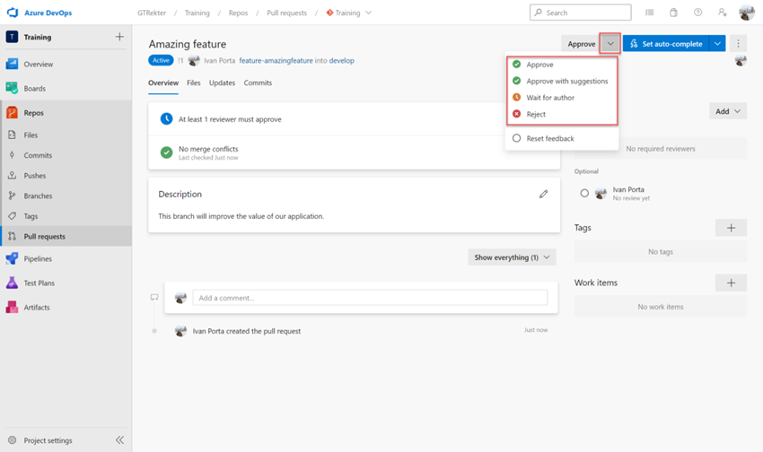
Task: Open the work items list icon in header
Action: pyautogui.click(x=650, y=13)
